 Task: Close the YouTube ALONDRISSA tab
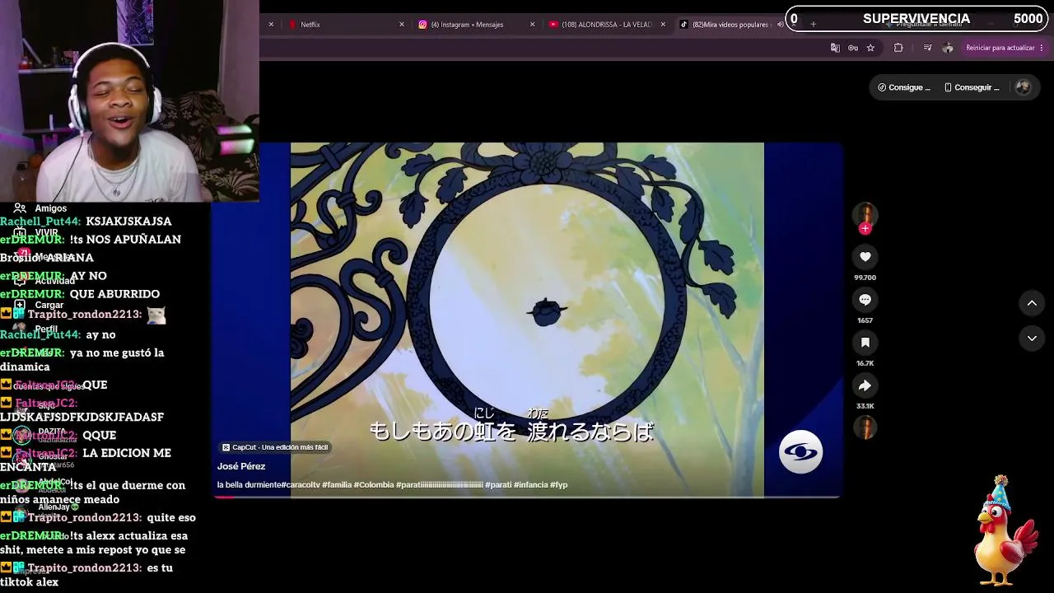pos(664,25)
